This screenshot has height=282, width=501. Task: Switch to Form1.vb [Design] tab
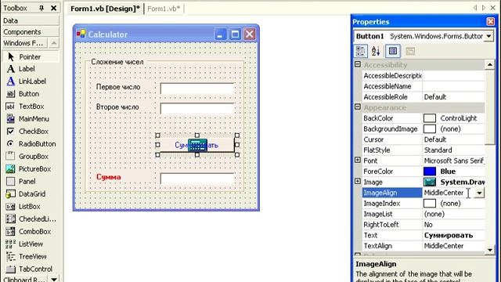[105, 9]
